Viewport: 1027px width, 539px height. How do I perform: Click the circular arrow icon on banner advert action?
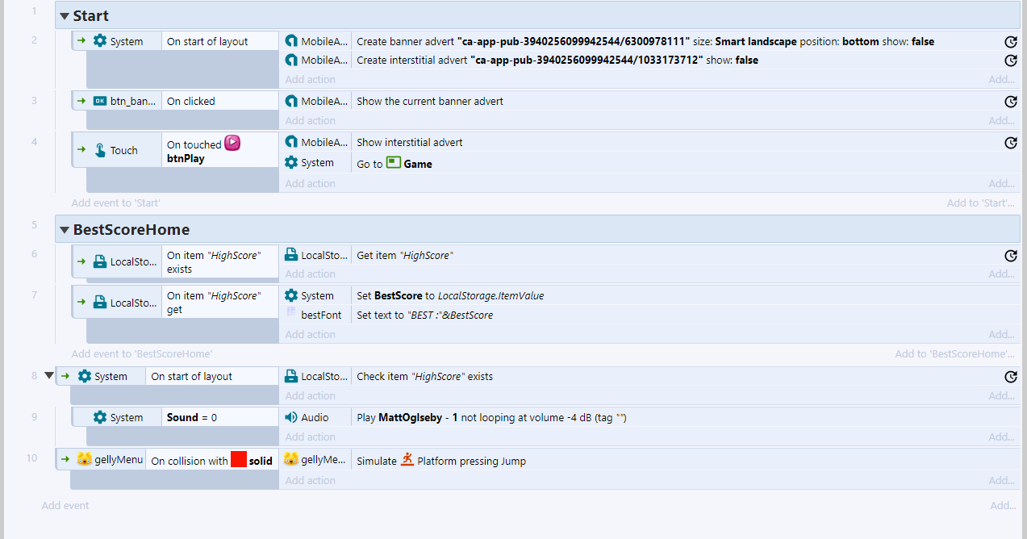(x=1010, y=42)
